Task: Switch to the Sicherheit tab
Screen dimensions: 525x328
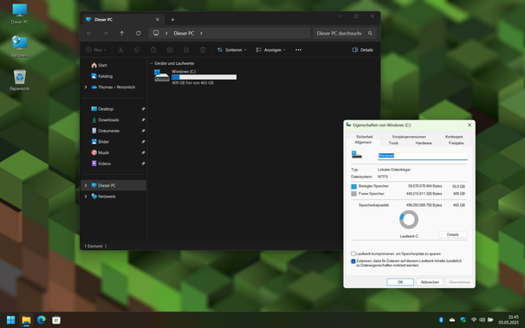Action: [364, 137]
